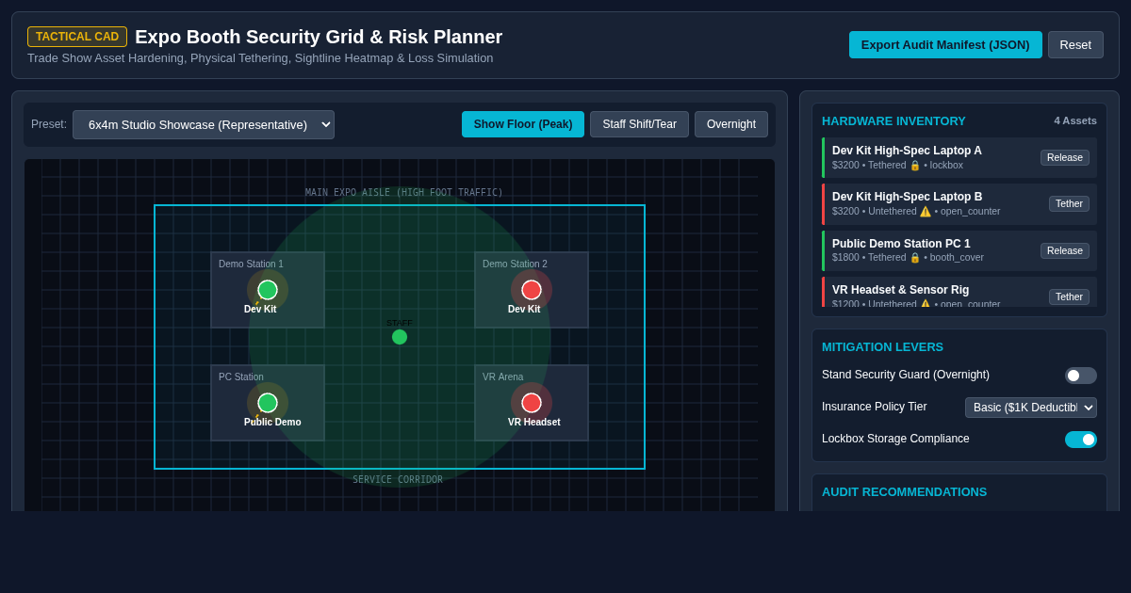The height and width of the screenshot is (593, 1131).
Task: Click the Demo Station 2 booth zone label
Action: point(515,264)
